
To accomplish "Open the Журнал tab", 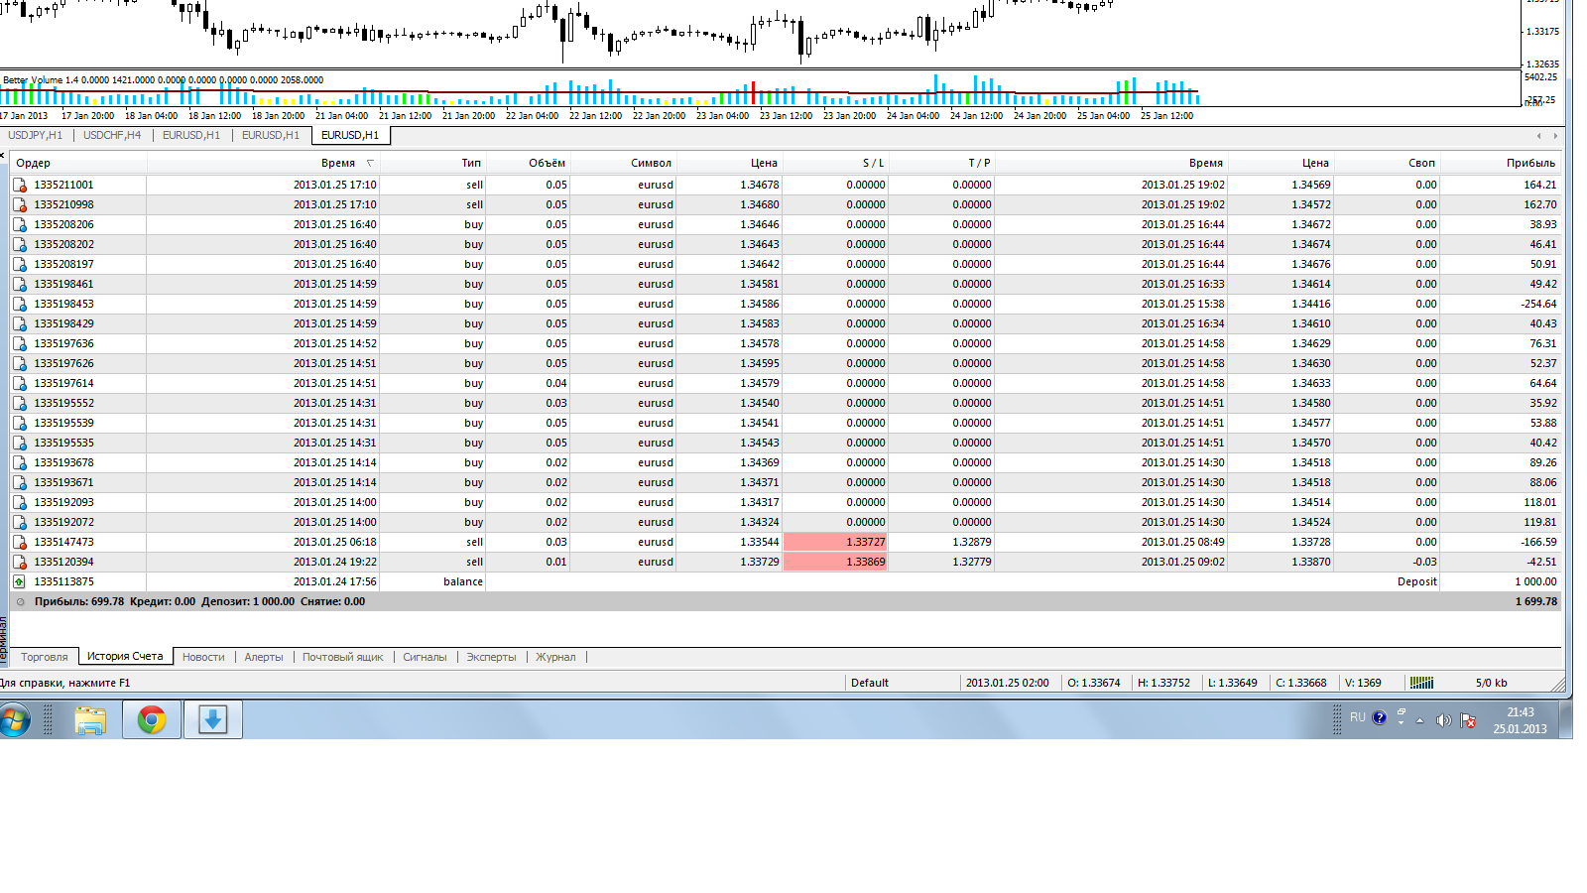I will (555, 657).
